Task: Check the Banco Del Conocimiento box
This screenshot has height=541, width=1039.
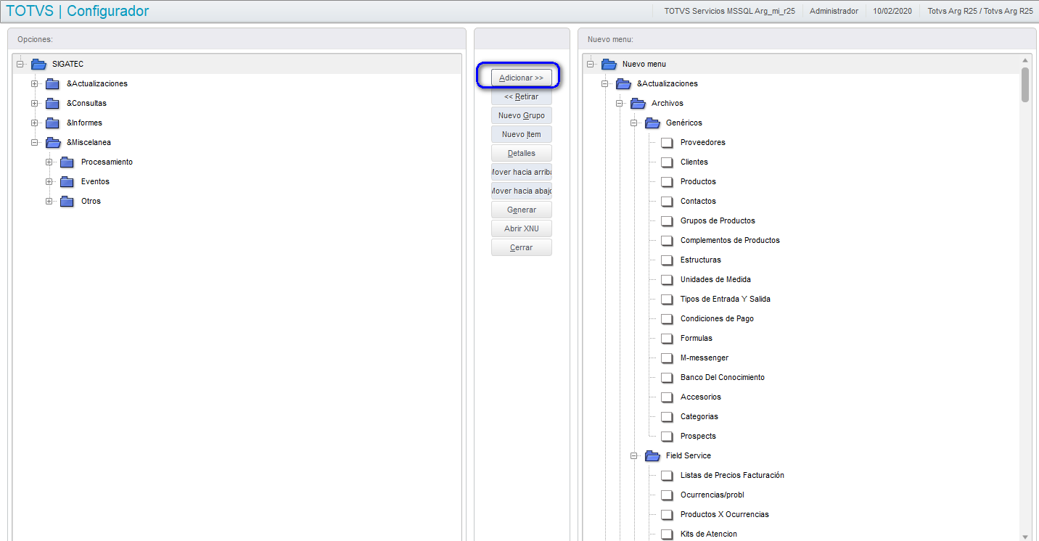Action: (x=667, y=378)
